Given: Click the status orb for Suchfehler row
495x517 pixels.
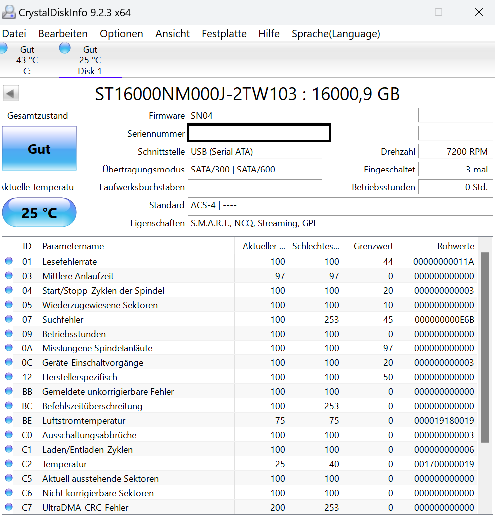Looking at the screenshot, I should point(9,319).
